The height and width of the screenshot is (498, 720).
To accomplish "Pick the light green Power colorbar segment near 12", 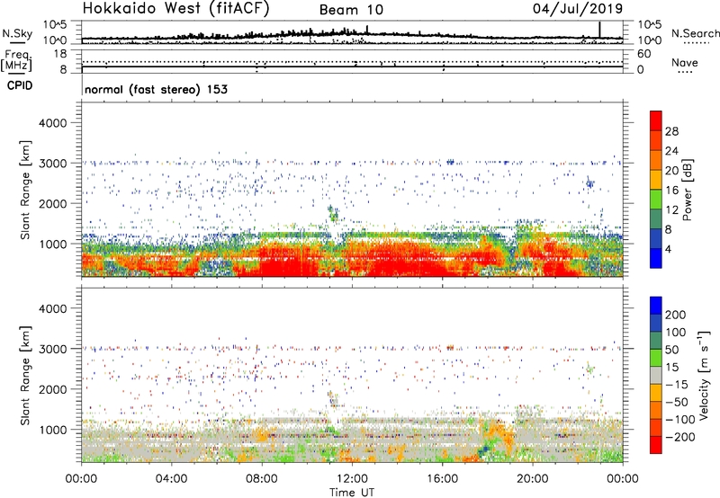I will [x=656, y=200].
